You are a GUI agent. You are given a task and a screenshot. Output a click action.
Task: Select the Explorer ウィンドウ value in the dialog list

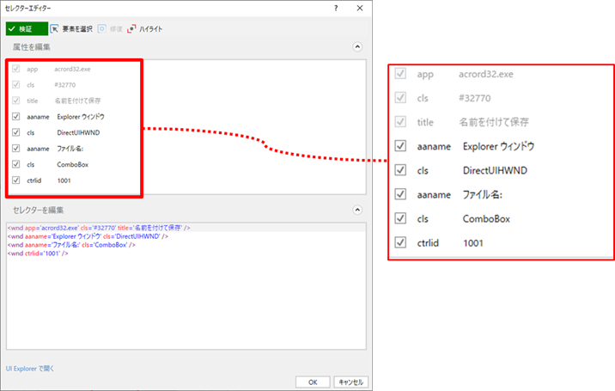point(81,117)
